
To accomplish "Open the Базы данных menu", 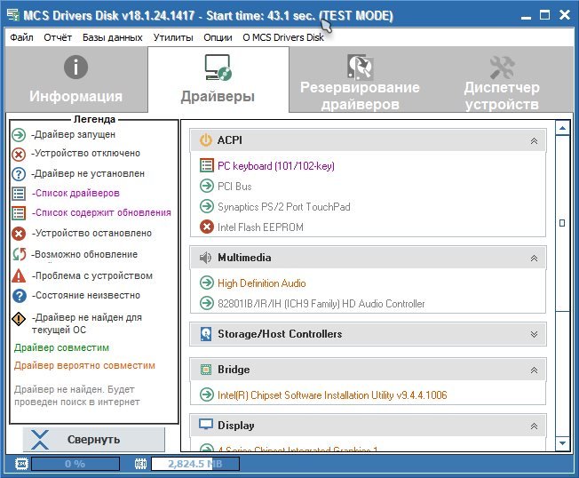I will [x=112, y=37].
